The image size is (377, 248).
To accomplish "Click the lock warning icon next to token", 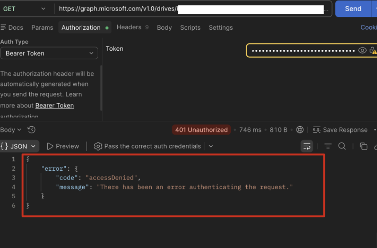I will tap(373, 51).
